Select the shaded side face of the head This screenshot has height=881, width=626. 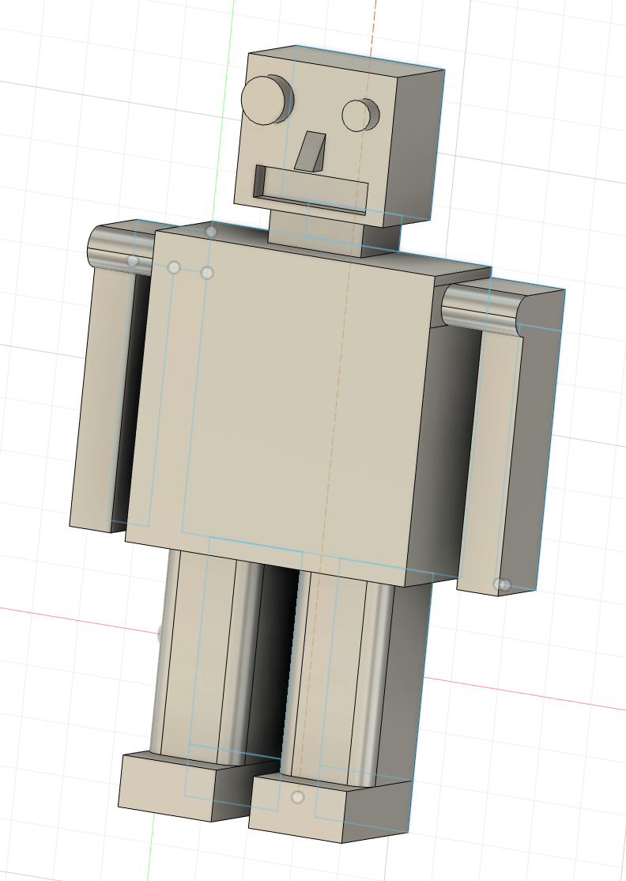coord(413,149)
